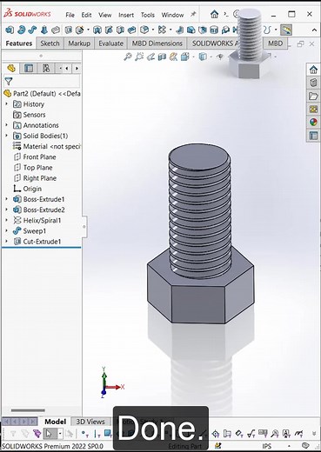Open the Hole Wizard tool
The image size is (321, 452).
tap(79, 30)
